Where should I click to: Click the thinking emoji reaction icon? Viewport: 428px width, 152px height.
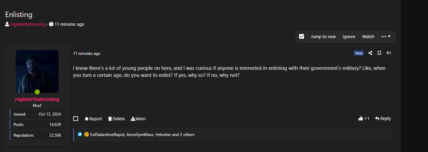tap(86, 134)
